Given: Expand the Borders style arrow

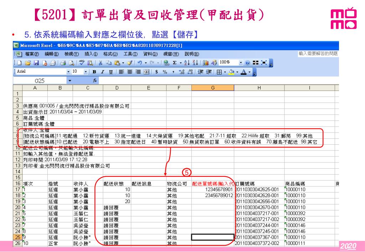Looking at the screenshot, I should click(x=225, y=72).
